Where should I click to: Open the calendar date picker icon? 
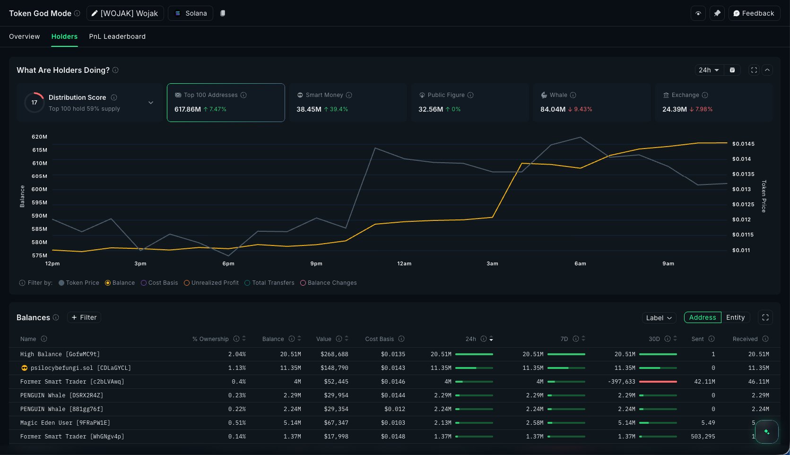point(732,70)
